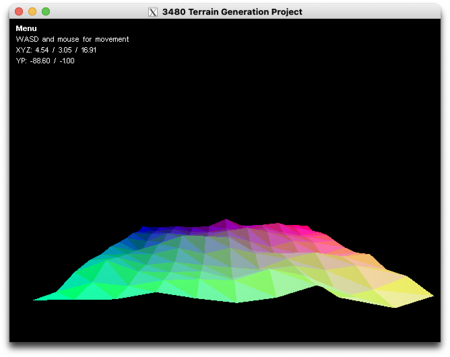
Task: Click the red close window button
Action: (19, 11)
